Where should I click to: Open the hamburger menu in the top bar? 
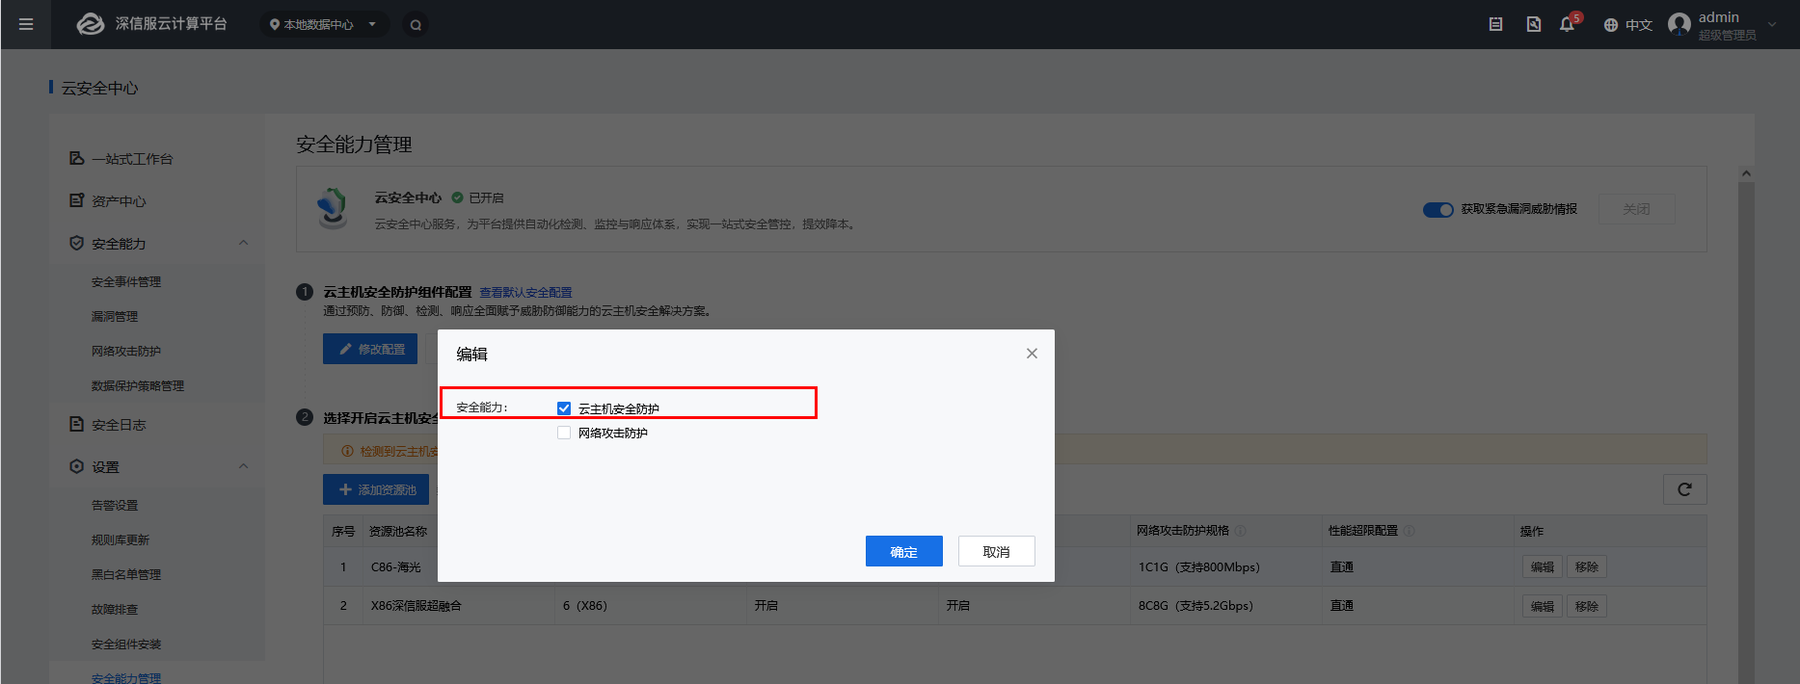click(x=26, y=24)
